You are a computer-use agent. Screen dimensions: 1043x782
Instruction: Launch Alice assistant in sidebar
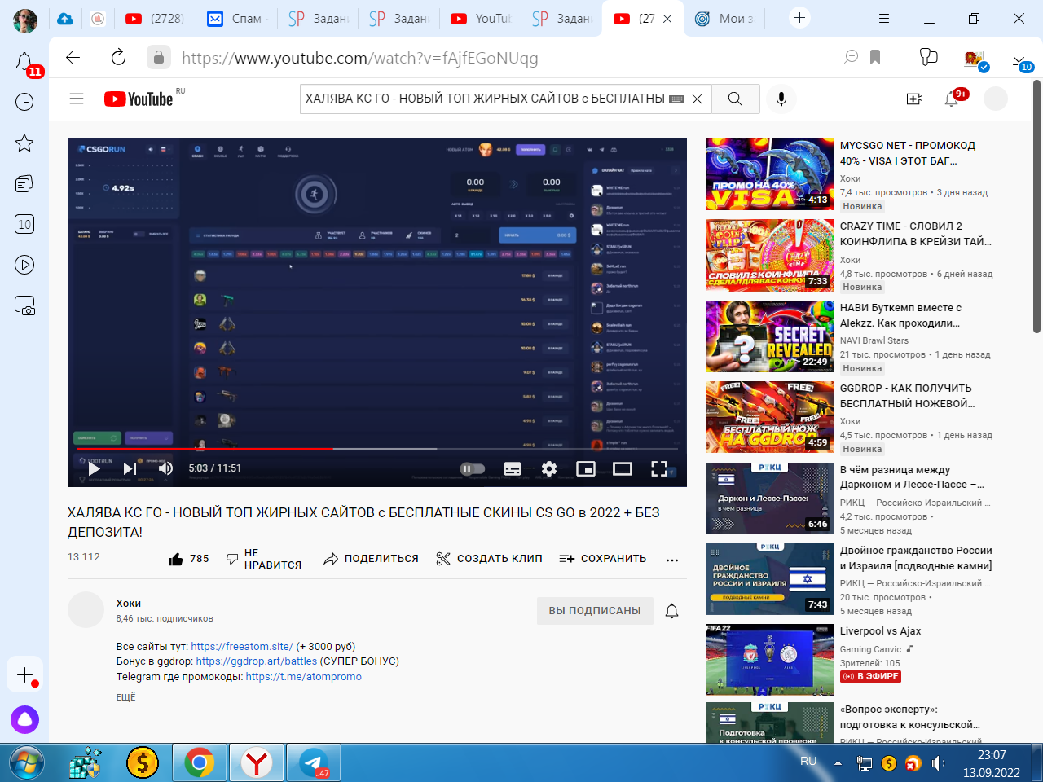pos(24,720)
